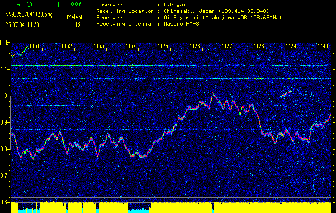This screenshot has height=213, width=336.
Task: Click the 1.00f version number
Action: click(x=74, y=4)
